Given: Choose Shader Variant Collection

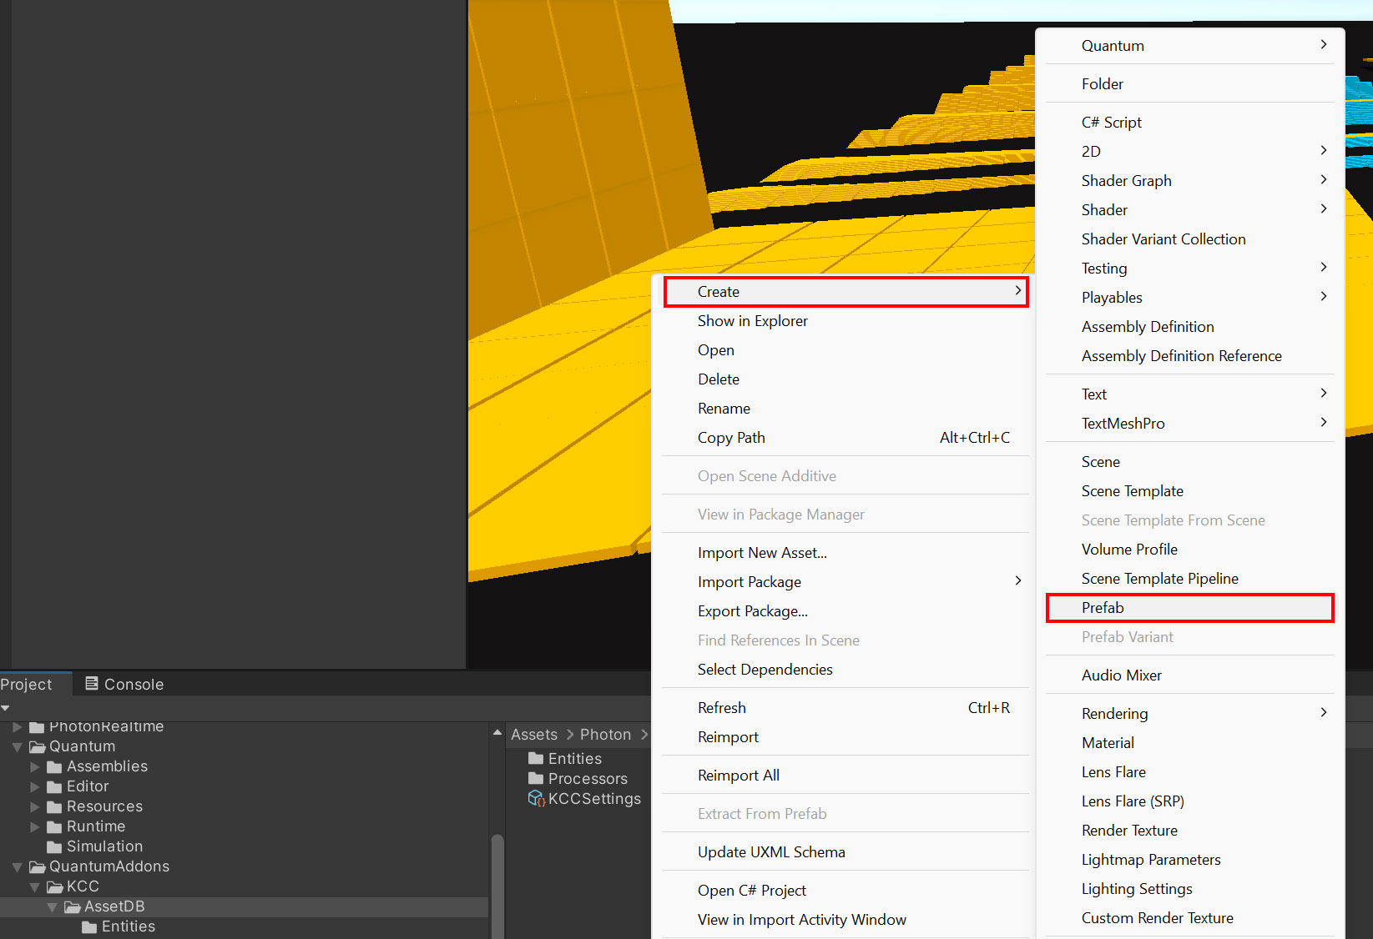Looking at the screenshot, I should click(1164, 239).
